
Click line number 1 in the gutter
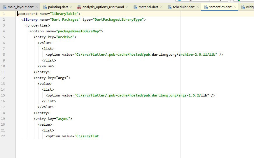point(4,14)
